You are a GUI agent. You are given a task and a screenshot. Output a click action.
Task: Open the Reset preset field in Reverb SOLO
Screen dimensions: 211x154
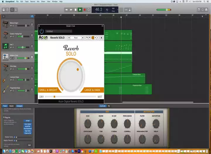[76, 38]
